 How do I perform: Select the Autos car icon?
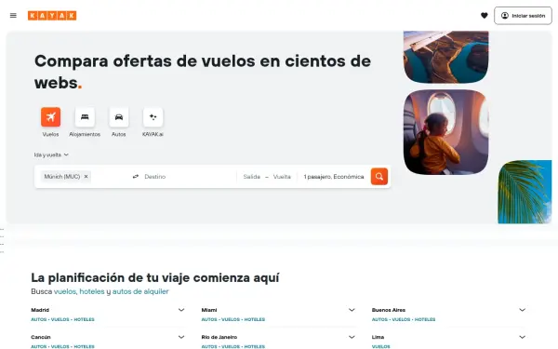tap(119, 117)
